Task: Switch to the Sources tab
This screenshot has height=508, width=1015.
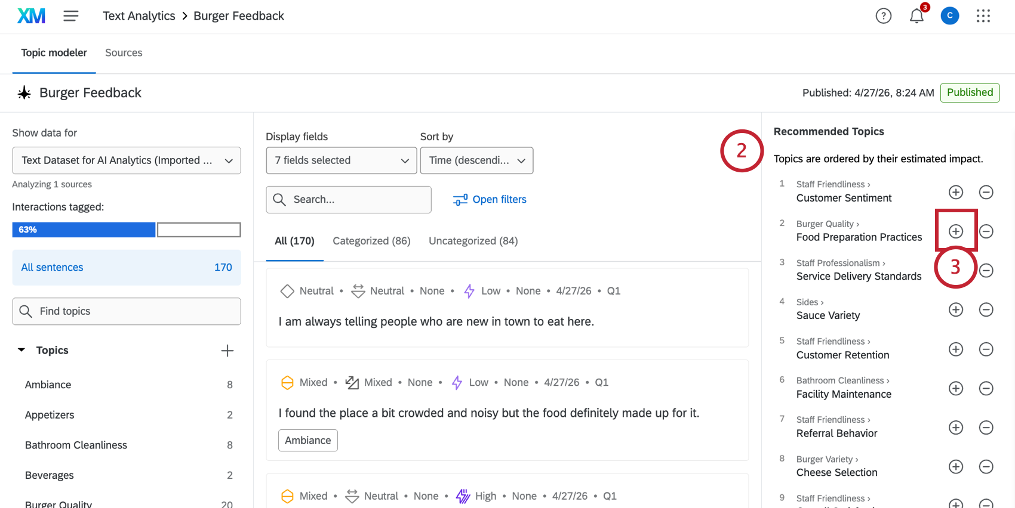Action: coord(124,53)
